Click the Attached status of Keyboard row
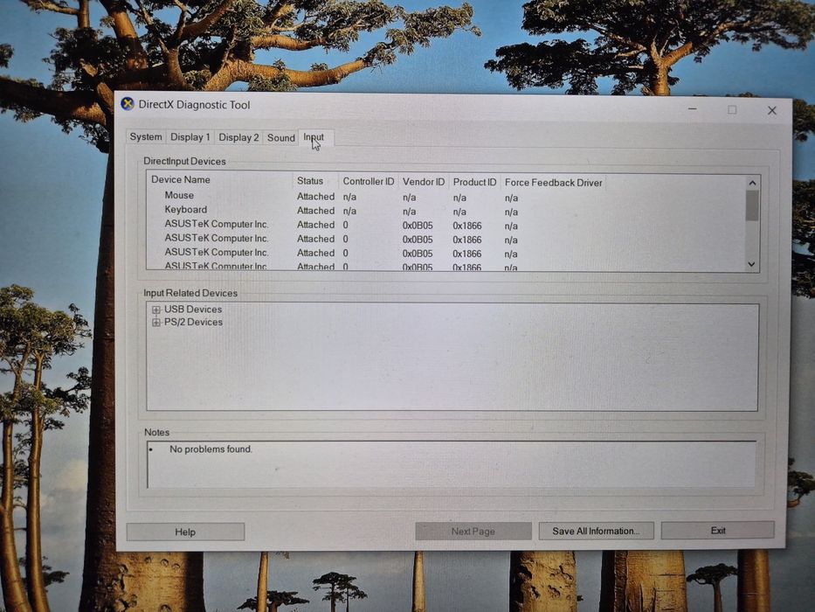This screenshot has height=612, width=815. 315,210
